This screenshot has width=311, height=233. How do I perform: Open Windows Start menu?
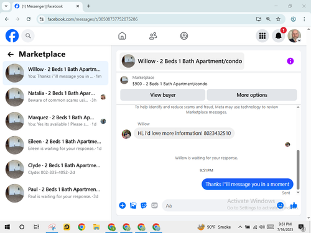[x=7, y=227]
